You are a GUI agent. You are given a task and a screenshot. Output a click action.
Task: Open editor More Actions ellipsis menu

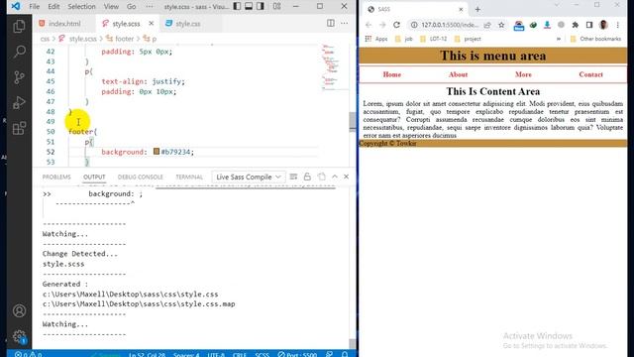344,24
